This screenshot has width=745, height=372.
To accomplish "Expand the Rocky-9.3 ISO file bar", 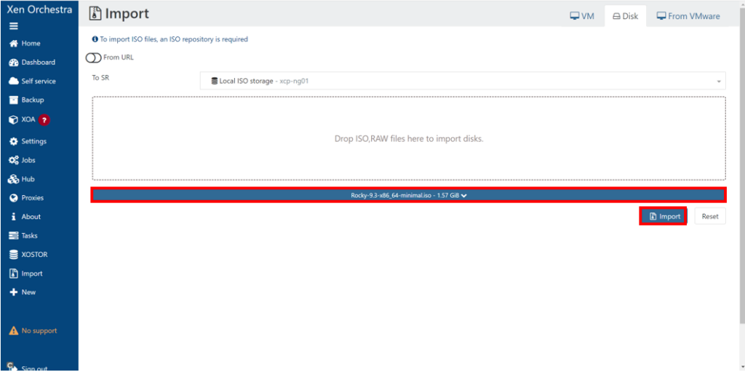I will pyautogui.click(x=407, y=195).
